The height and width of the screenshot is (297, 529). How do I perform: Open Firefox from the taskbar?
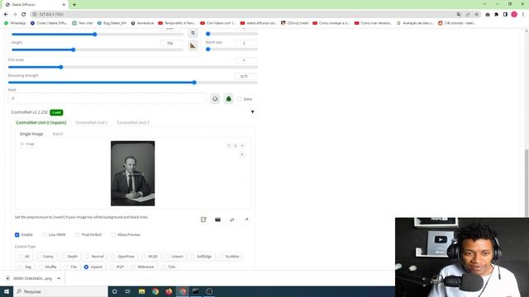coord(169,291)
